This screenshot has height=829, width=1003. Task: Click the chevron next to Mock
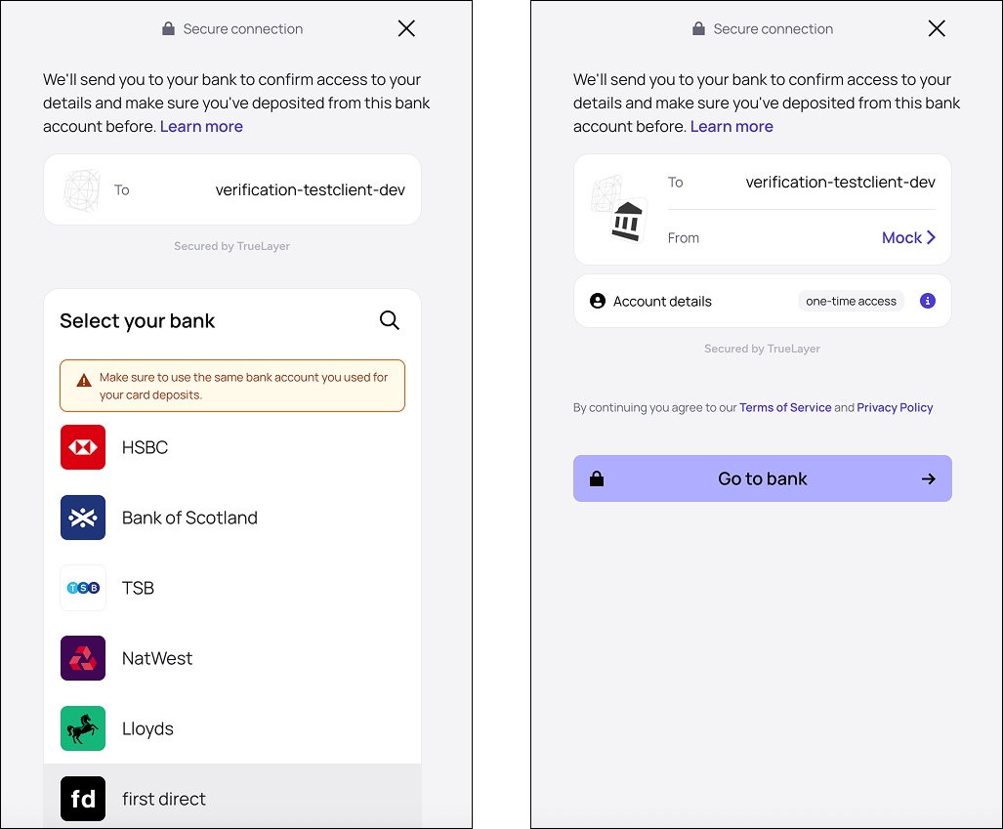click(932, 237)
